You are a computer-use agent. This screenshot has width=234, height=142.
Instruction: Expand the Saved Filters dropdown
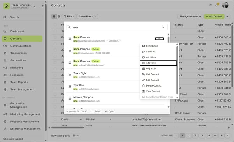(88, 16)
